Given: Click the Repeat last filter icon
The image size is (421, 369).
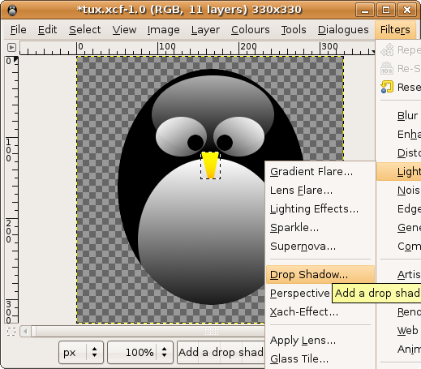Looking at the screenshot, I should 387,49.
